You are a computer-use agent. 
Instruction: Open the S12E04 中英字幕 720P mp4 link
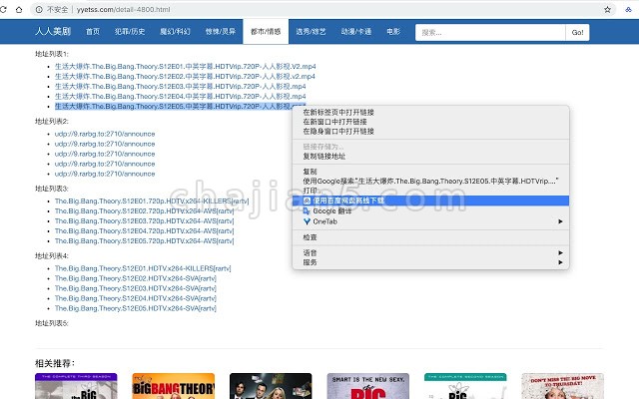point(181,97)
